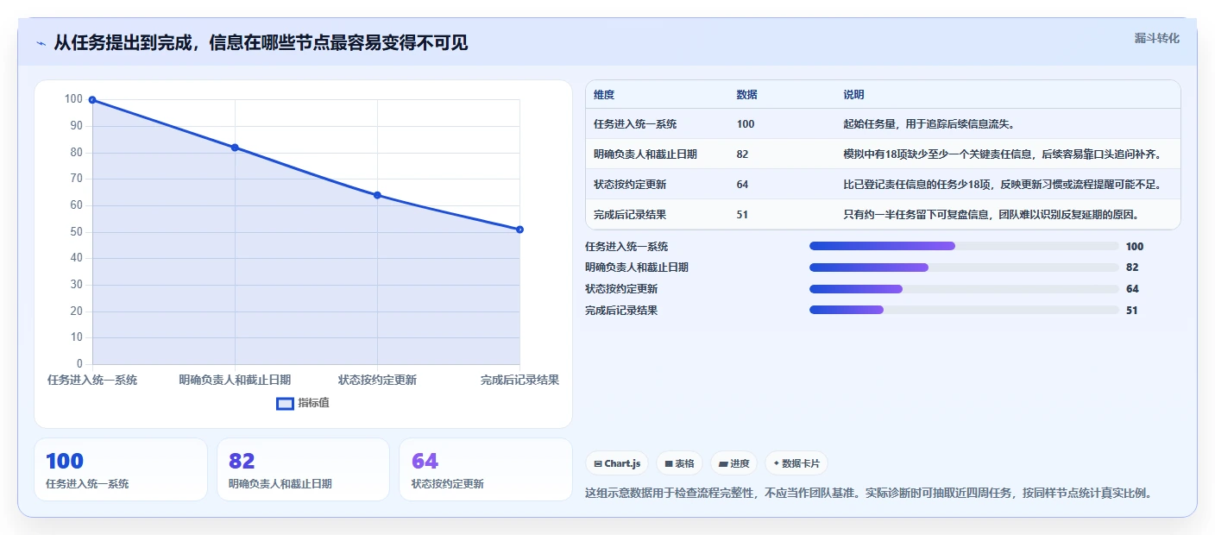Click the progress list label 完成后记录结果
The height and width of the screenshot is (535, 1215).
(x=621, y=311)
